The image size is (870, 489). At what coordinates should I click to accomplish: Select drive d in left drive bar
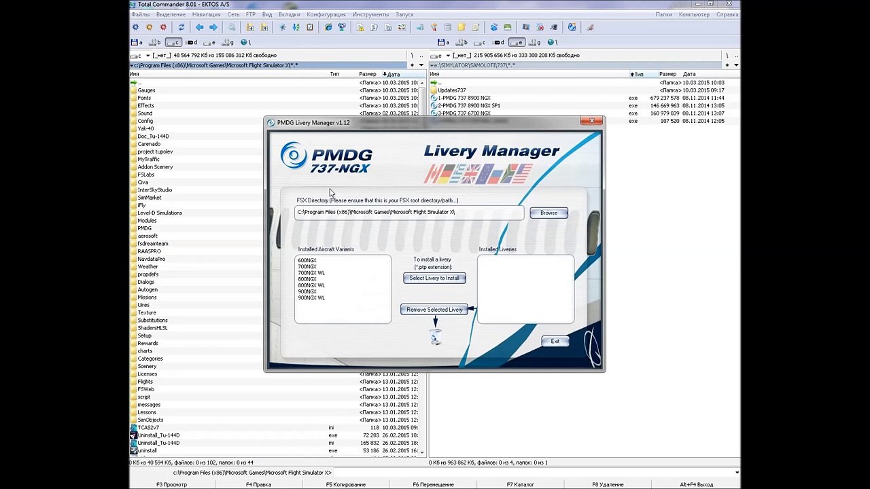pos(192,42)
